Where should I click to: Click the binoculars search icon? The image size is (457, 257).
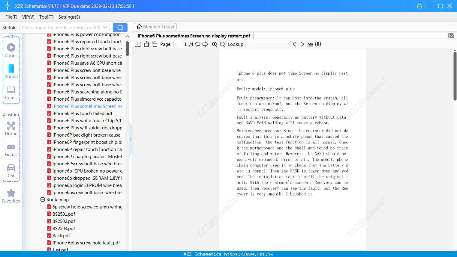pos(318,44)
